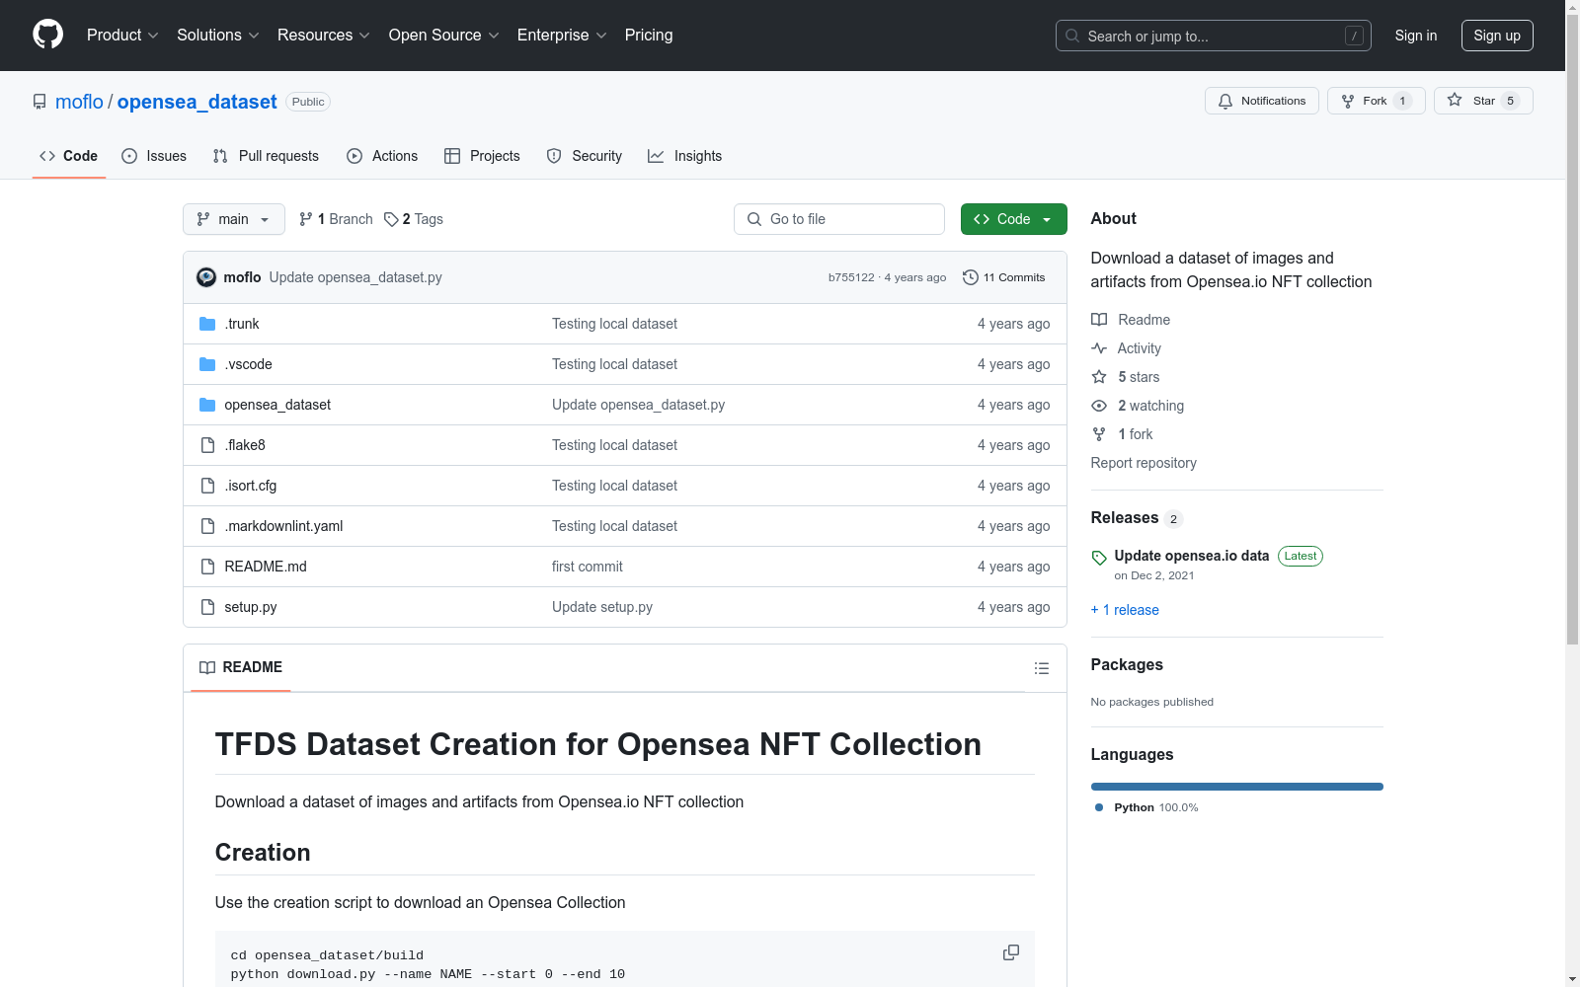This screenshot has width=1580, height=987.
Task: Switch to the Pull requests tab
Action: pos(266,156)
